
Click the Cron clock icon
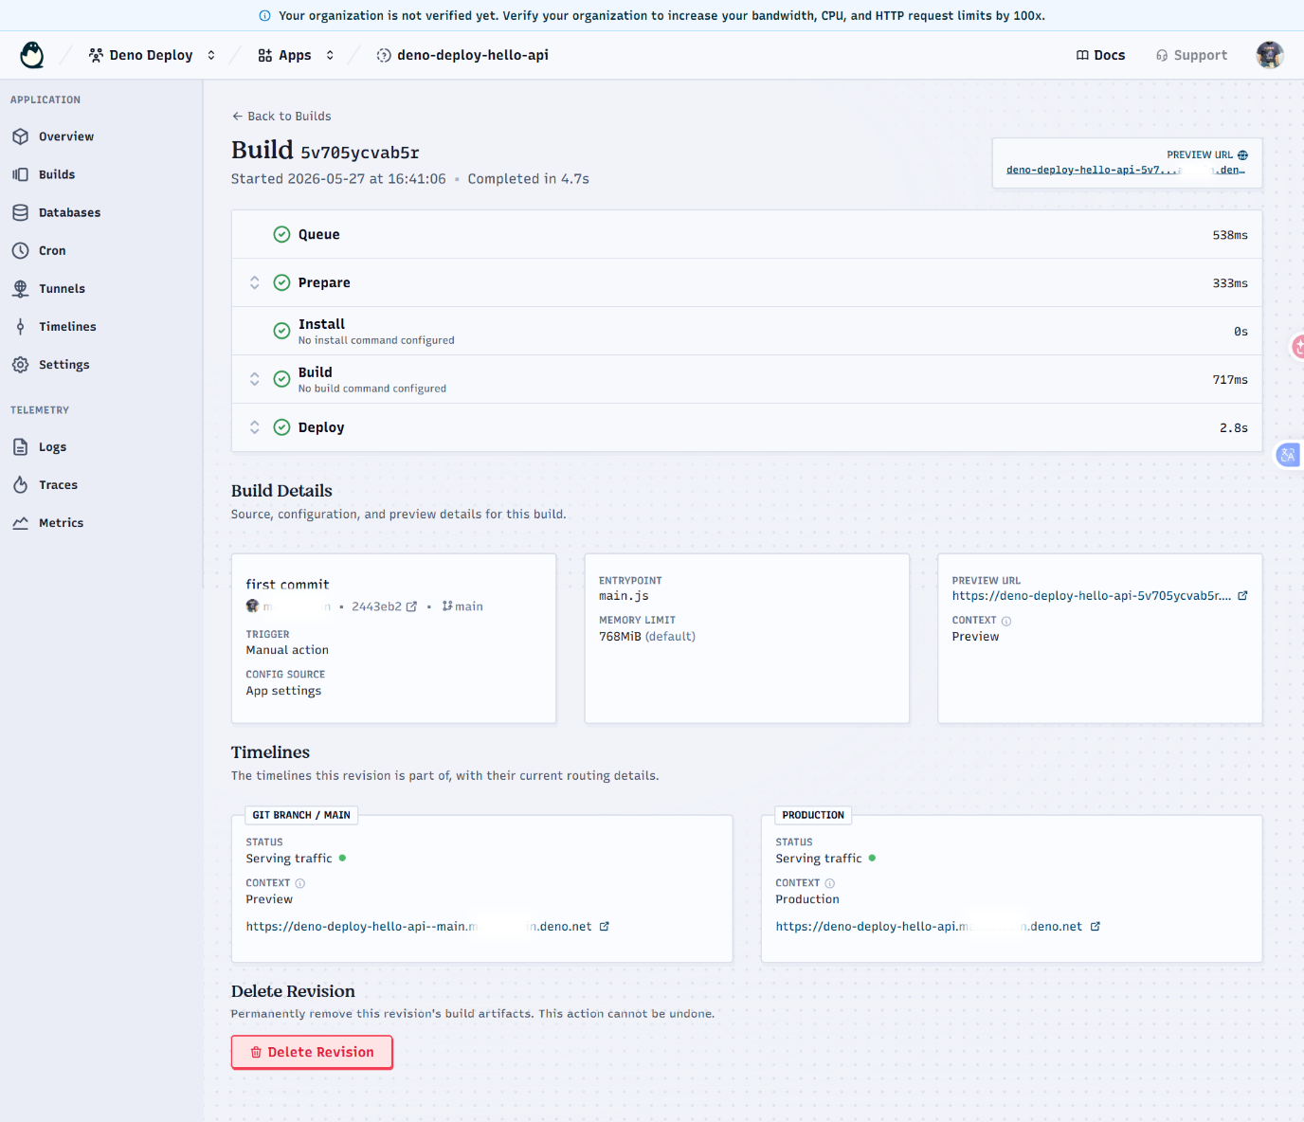pyautogui.click(x=20, y=250)
